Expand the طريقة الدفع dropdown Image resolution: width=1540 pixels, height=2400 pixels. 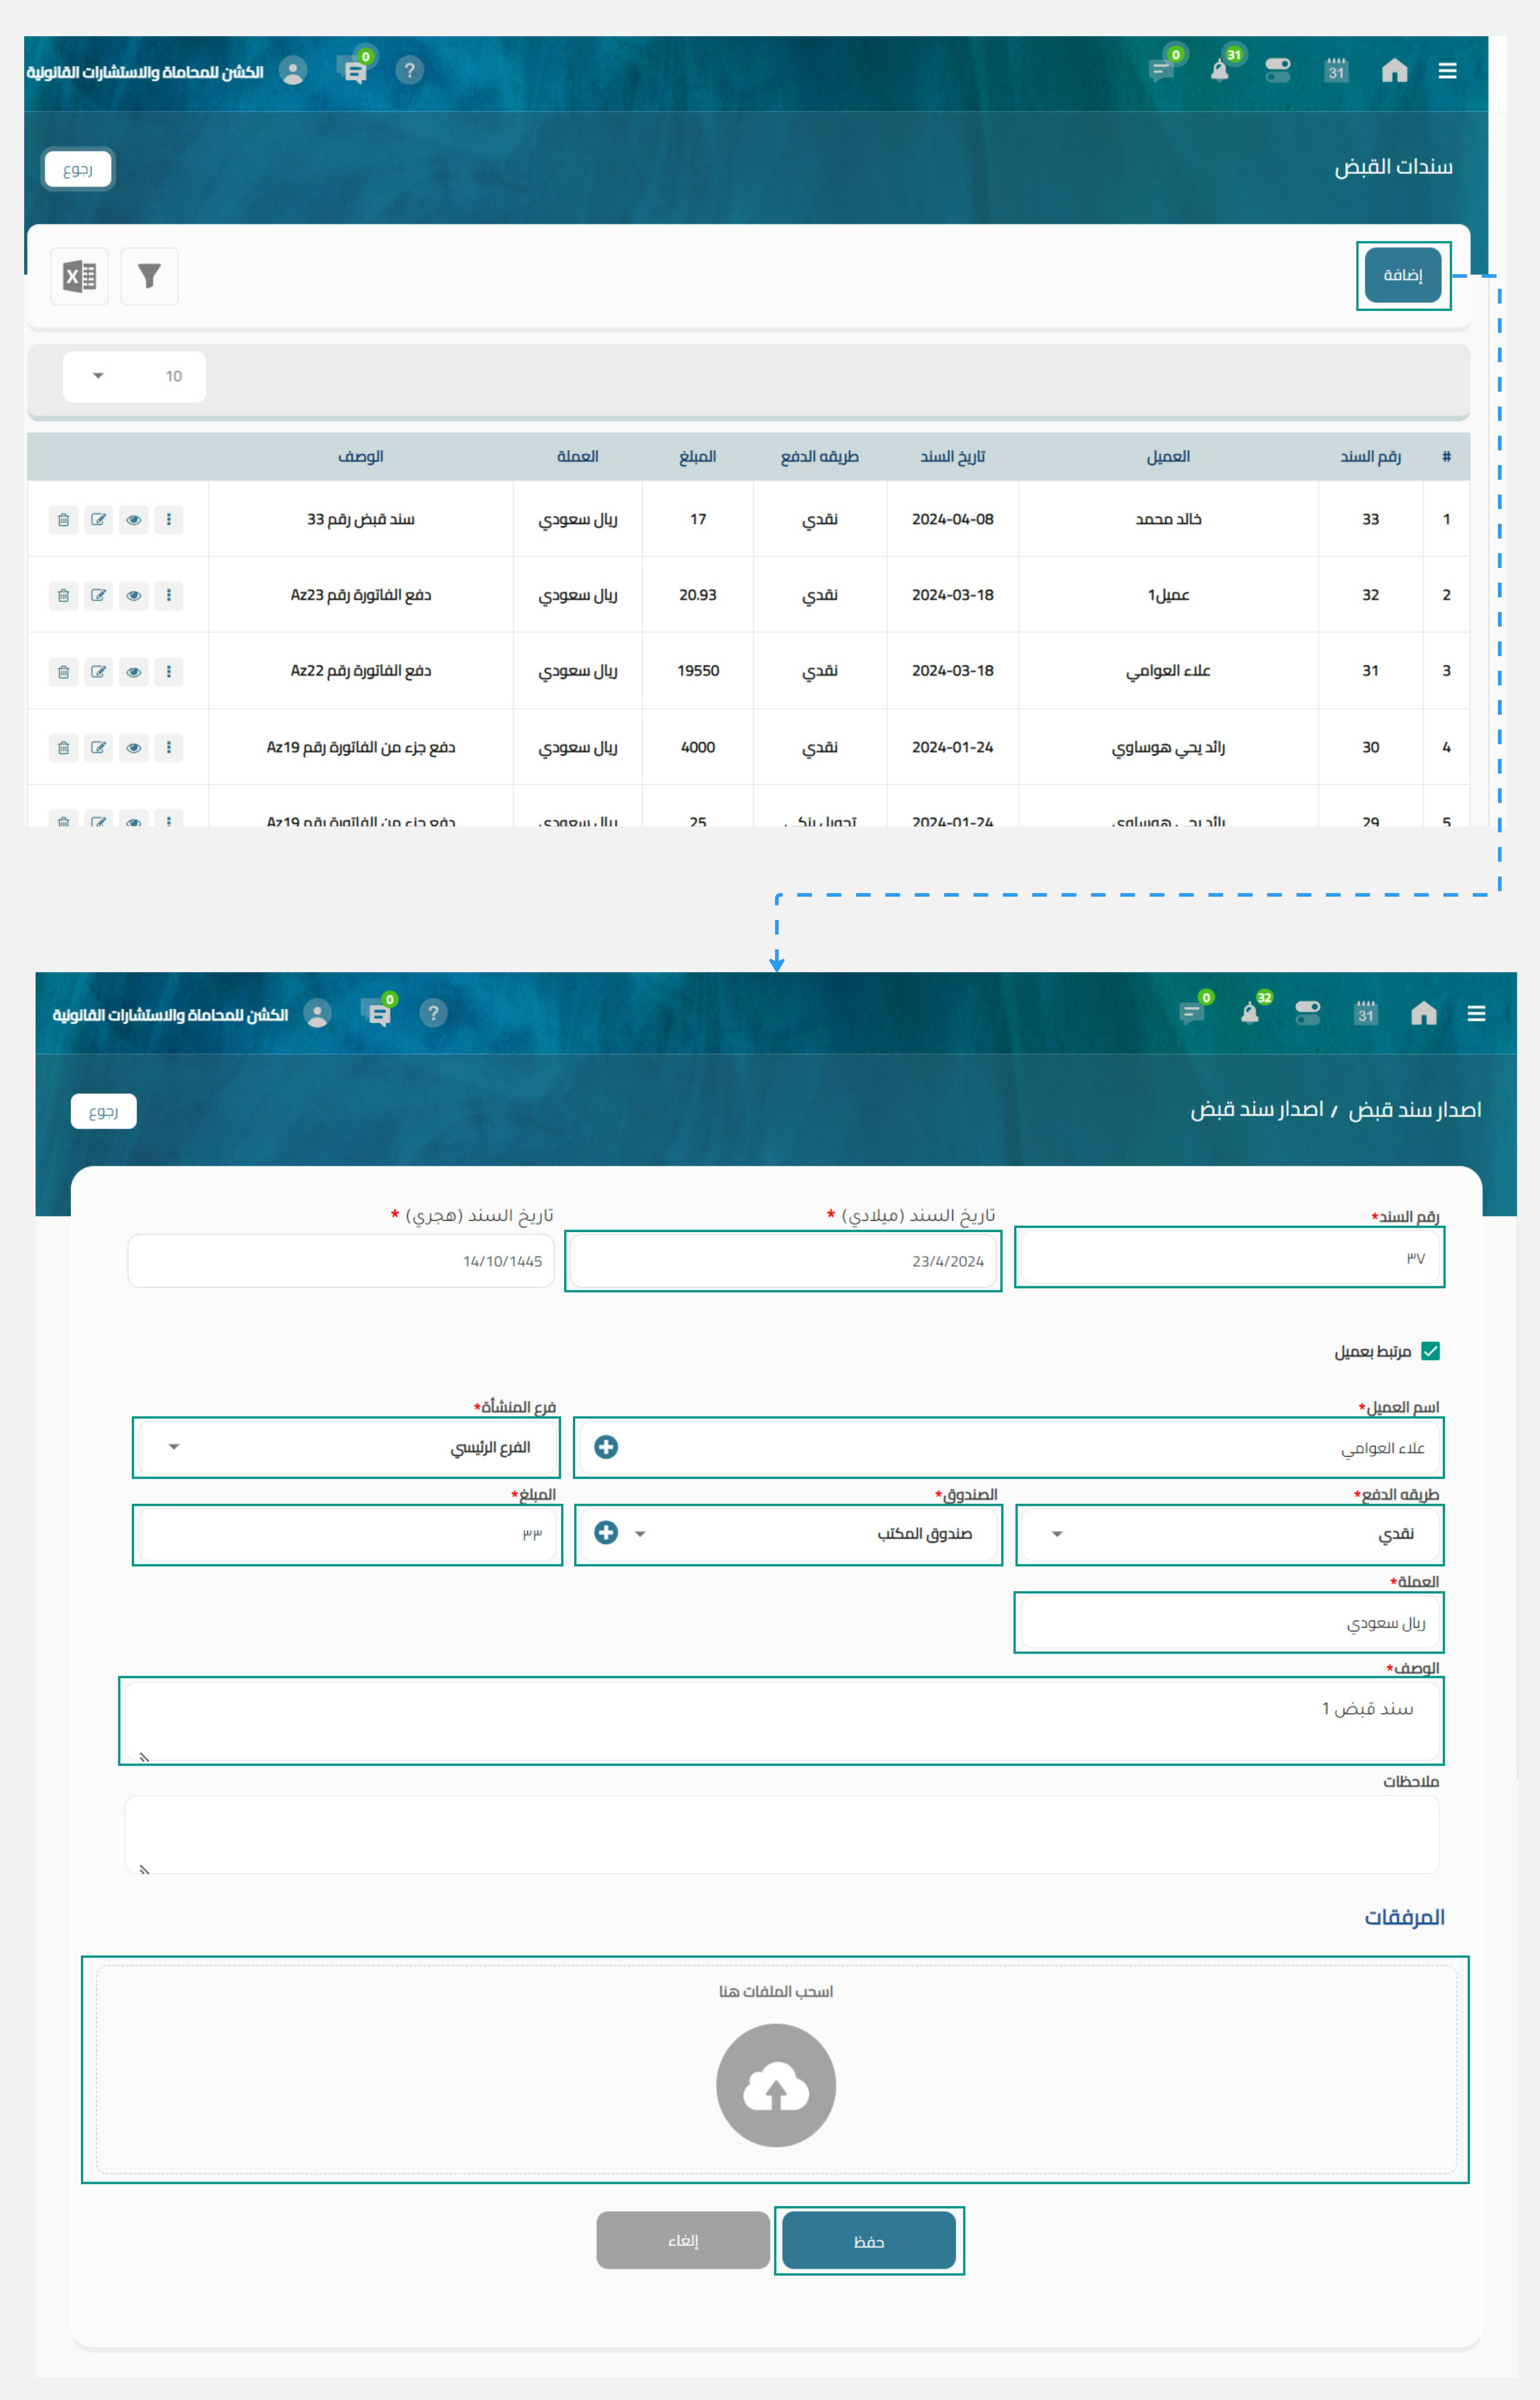tap(1230, 1534)
